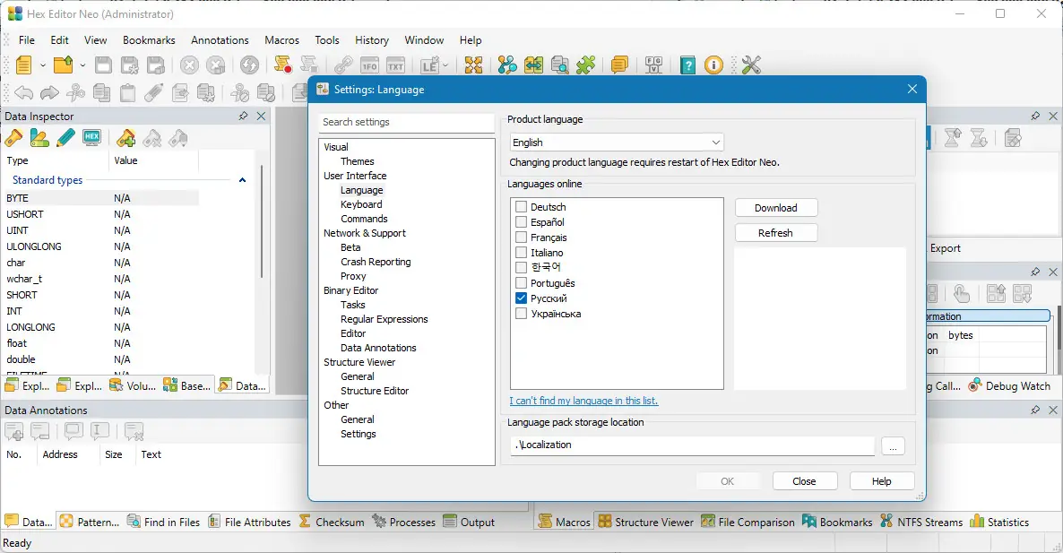This screenshot has width=1063, height=553.
Task: Click "I can't find my language" link
Action: pyautogui.click(x=583, y=401)
